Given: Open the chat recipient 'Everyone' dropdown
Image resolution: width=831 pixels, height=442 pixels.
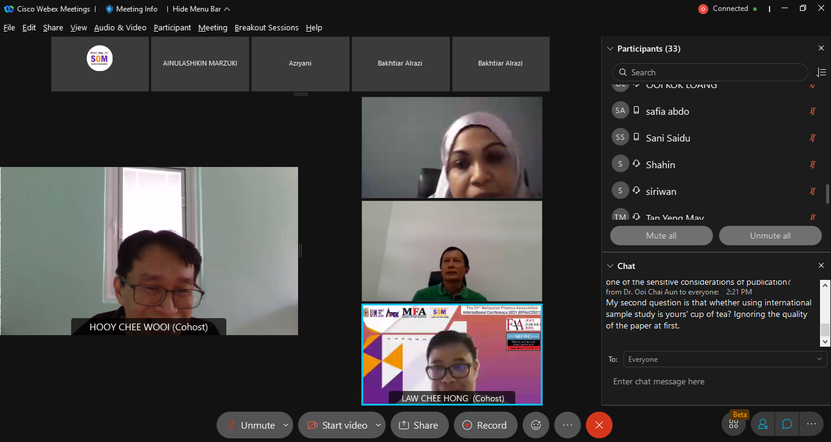Looking at the screenshot, I should (725, 359).
